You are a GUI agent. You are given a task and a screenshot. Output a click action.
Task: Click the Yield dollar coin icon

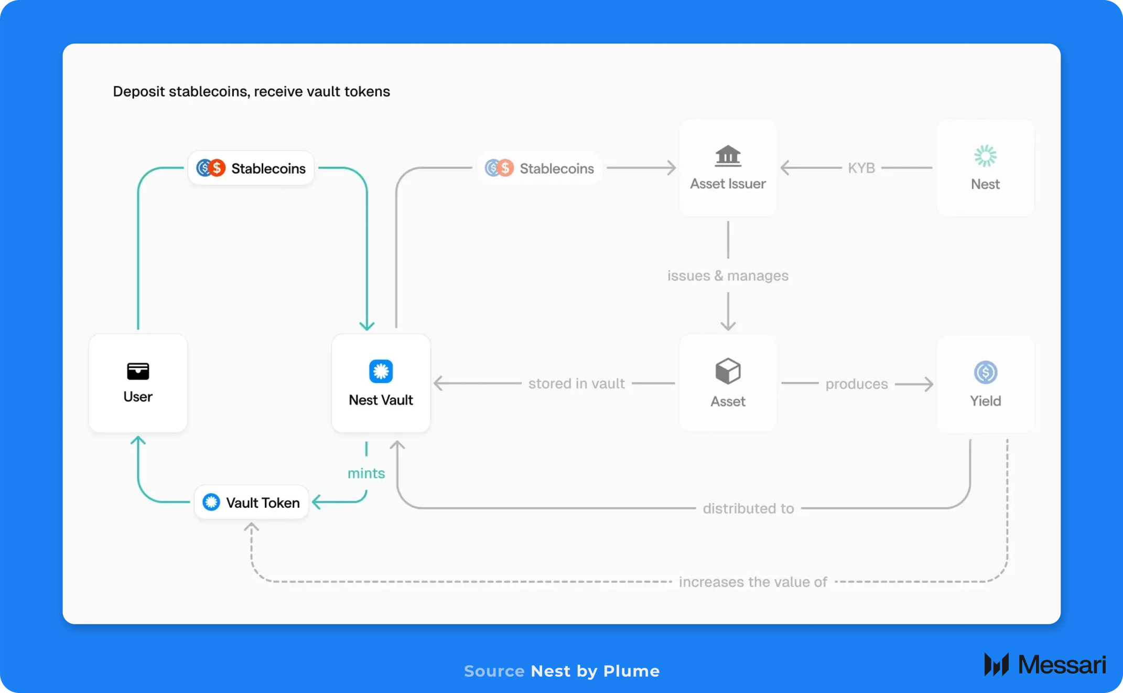pos(985,372)
